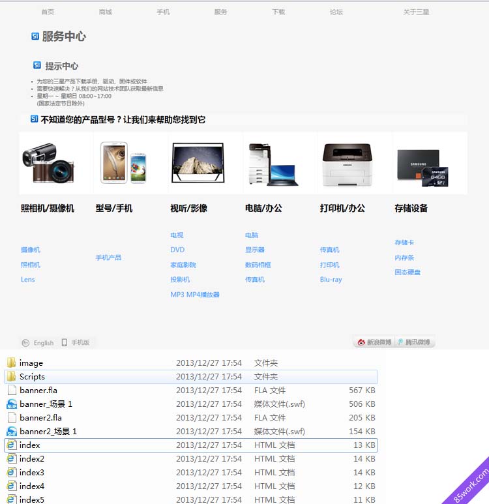Go to the 商城 navigation item
The width and height of the screenshot is (489, 504).
[106, 12]
